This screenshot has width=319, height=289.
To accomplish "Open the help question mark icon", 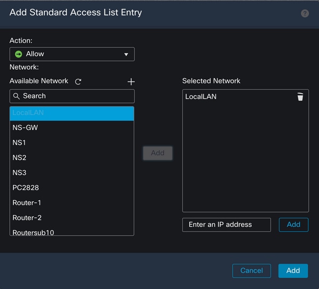I will click(305, 13).
